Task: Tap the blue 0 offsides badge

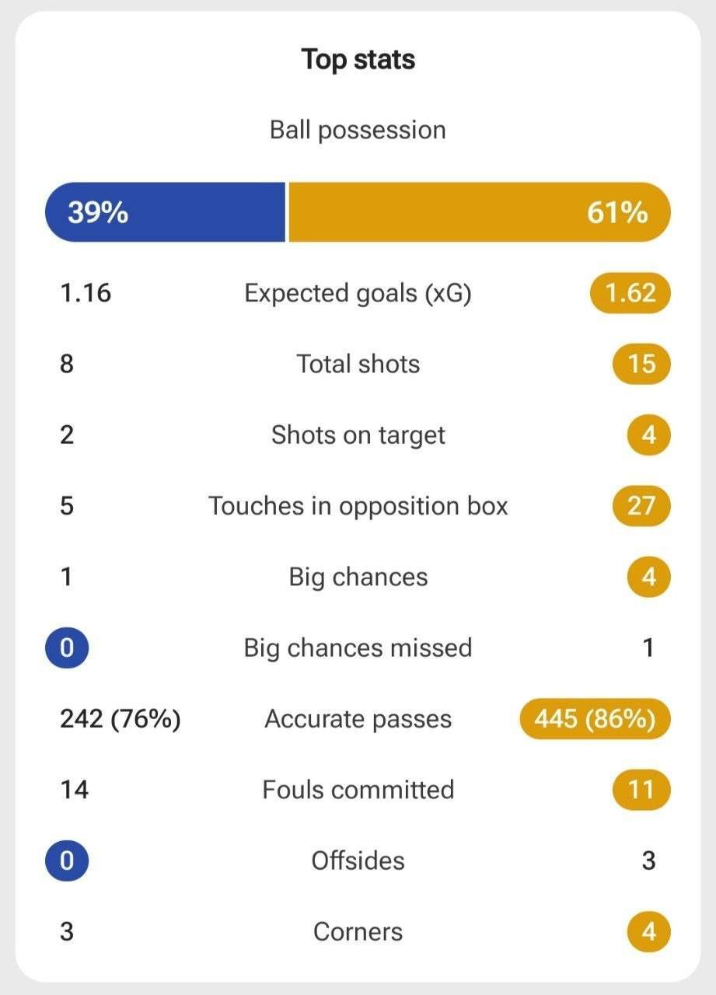Action: click(x=67, y=861)
